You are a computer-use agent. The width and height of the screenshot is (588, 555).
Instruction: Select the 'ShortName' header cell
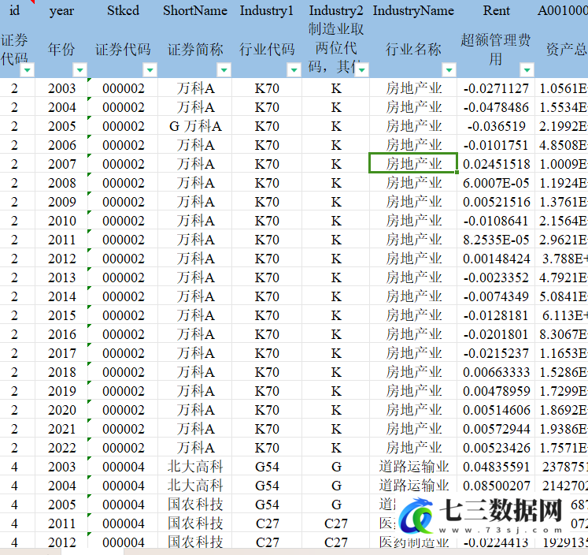[x=195, y=10]
